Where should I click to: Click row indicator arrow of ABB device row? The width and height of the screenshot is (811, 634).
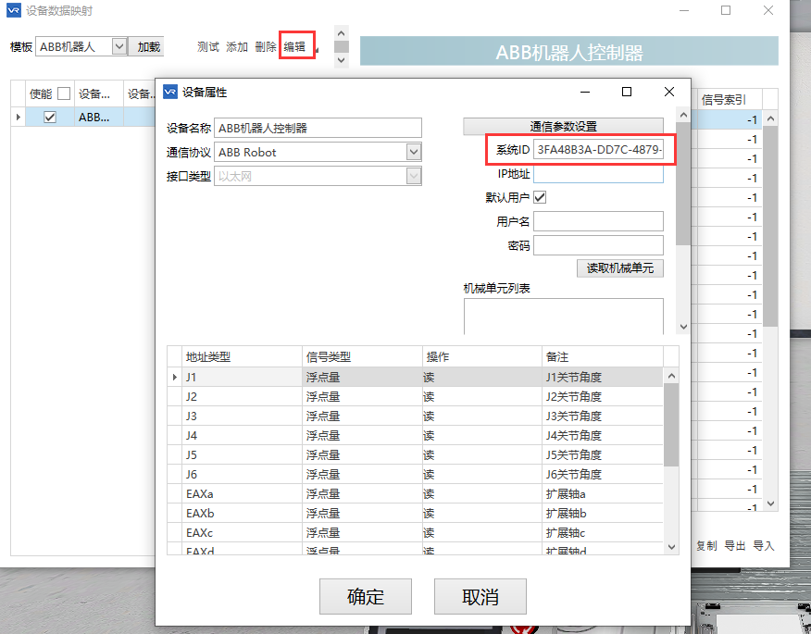(19, 118)
